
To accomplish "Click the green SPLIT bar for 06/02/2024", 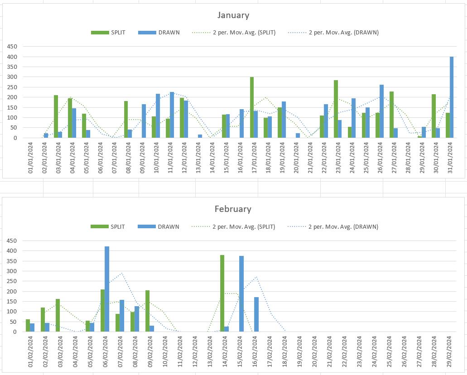I will pos(102,310).
